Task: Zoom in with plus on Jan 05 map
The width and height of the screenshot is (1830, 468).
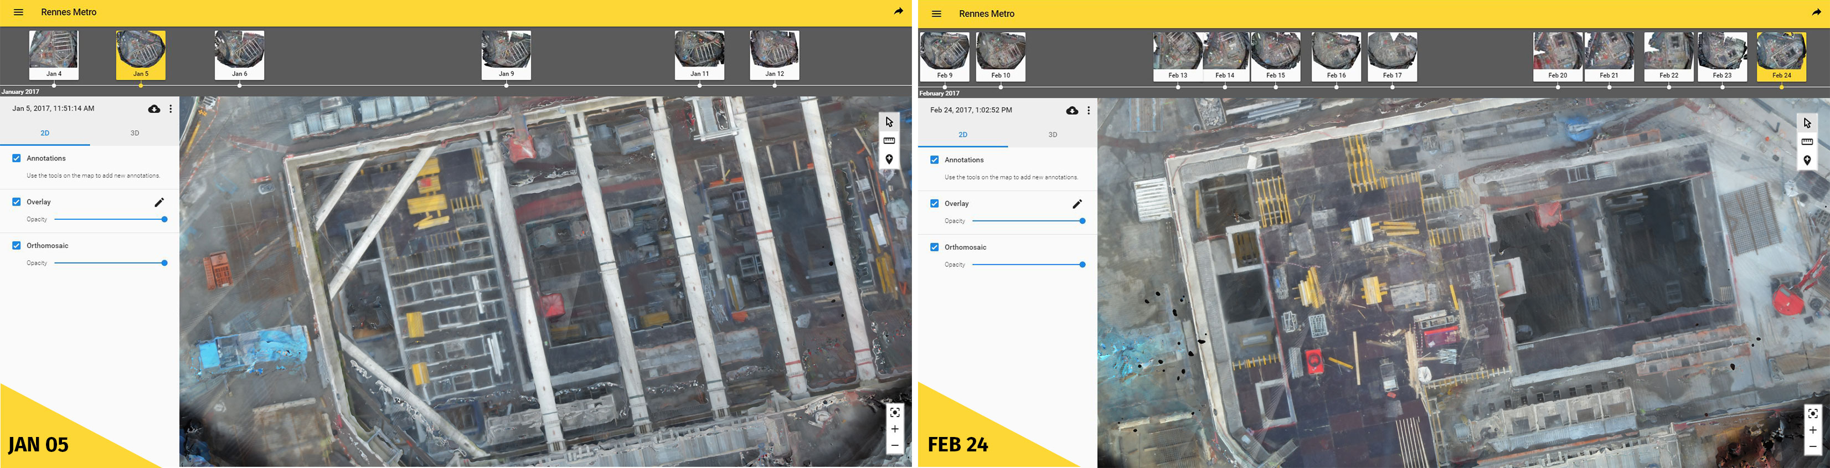Action: pyautogui.click(x=894, y=429)
